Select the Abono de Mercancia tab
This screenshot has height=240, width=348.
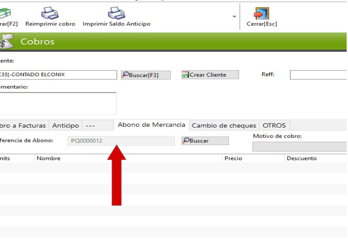[151, 125]
